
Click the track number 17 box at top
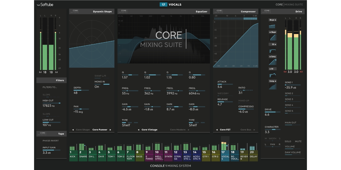(163, 5)
